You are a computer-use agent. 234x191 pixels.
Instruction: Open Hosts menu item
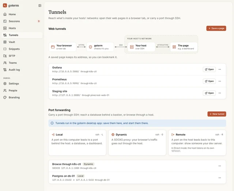22,28
